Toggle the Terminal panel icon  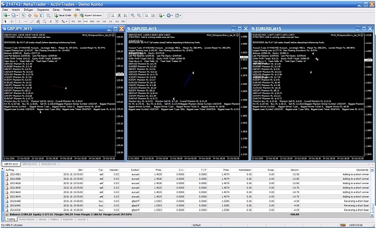pyautogui.click(x=42, y=16)
